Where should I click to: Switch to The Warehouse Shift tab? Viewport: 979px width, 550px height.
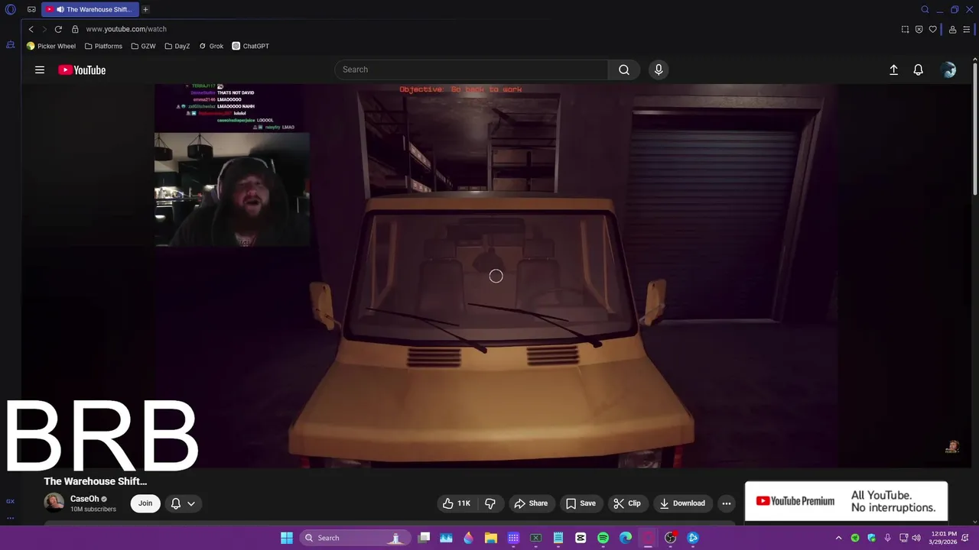pos(90,9)
